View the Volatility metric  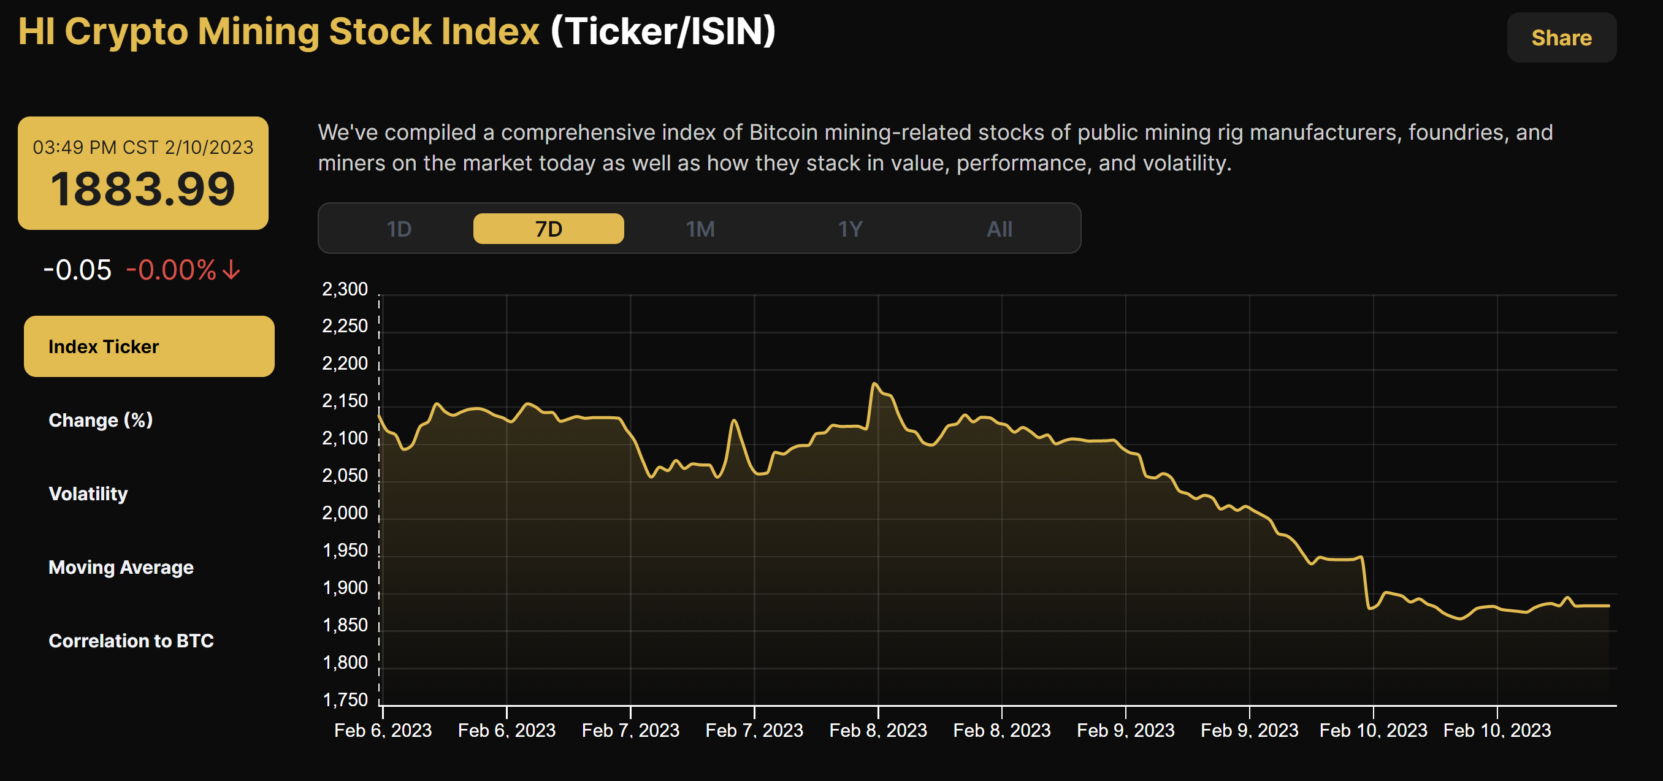tap(88, 493)
